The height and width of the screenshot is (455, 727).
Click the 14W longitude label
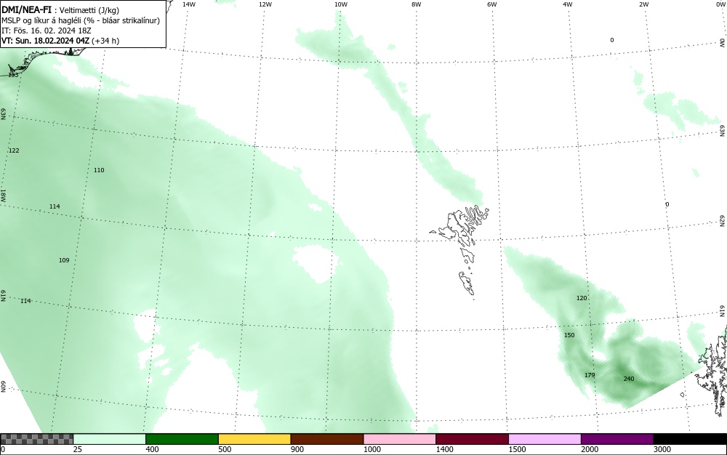[189, 4]
